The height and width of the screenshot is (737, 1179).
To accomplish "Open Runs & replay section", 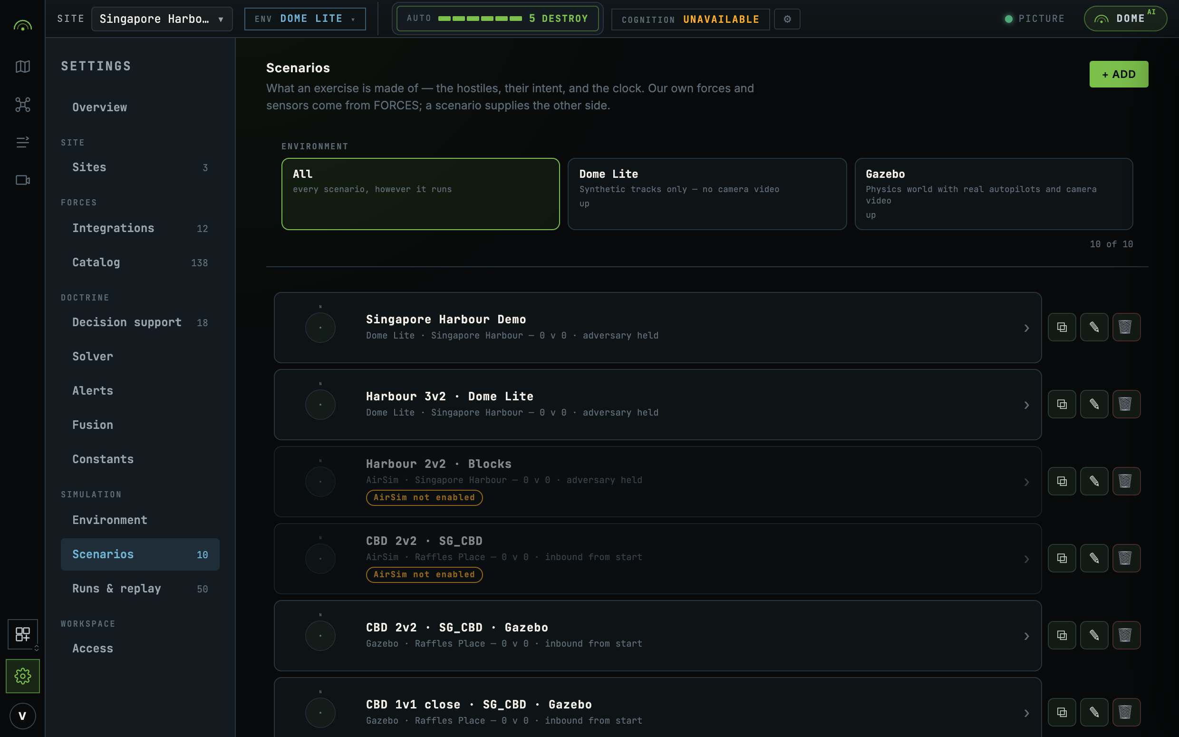I will (140, 588).
